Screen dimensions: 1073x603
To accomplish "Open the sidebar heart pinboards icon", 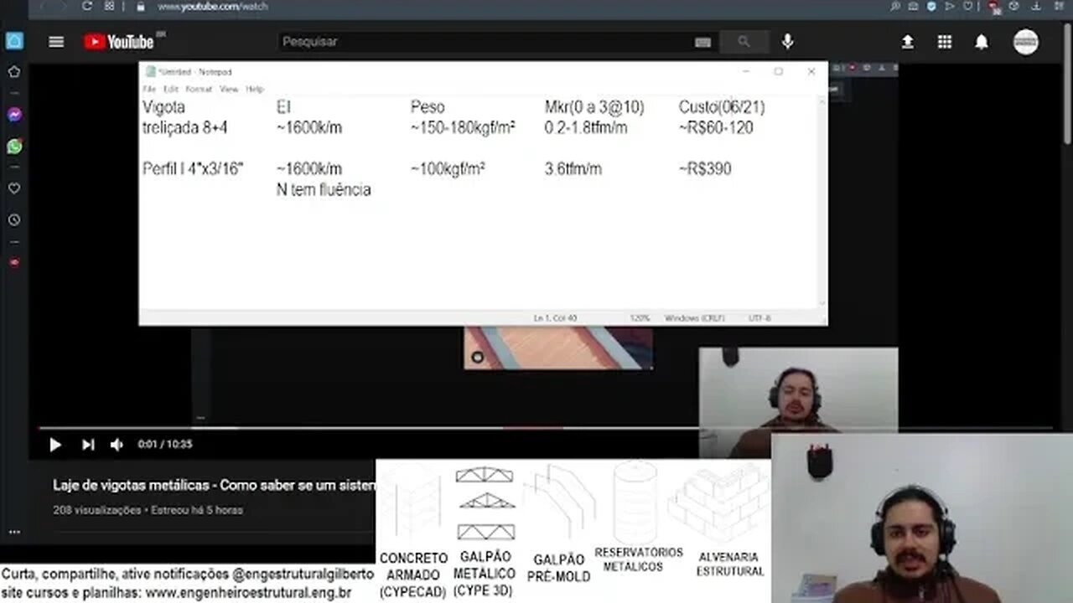I will pyautogui.click(x=14, y=188).
